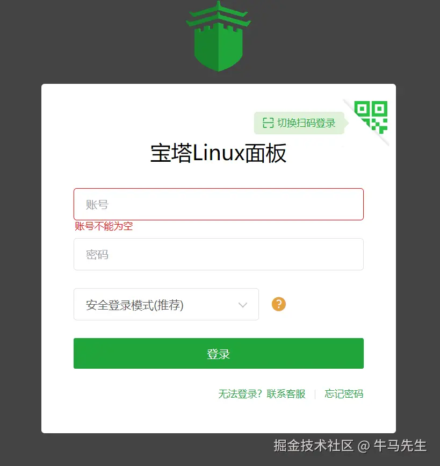Follow the 忘记密码 link
Screen dimensions: 440x466
(x=344, y=394)
